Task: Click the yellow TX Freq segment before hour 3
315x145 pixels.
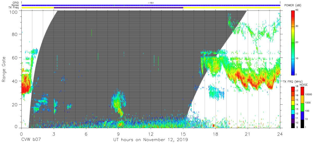Action: (x=38, y=8)
